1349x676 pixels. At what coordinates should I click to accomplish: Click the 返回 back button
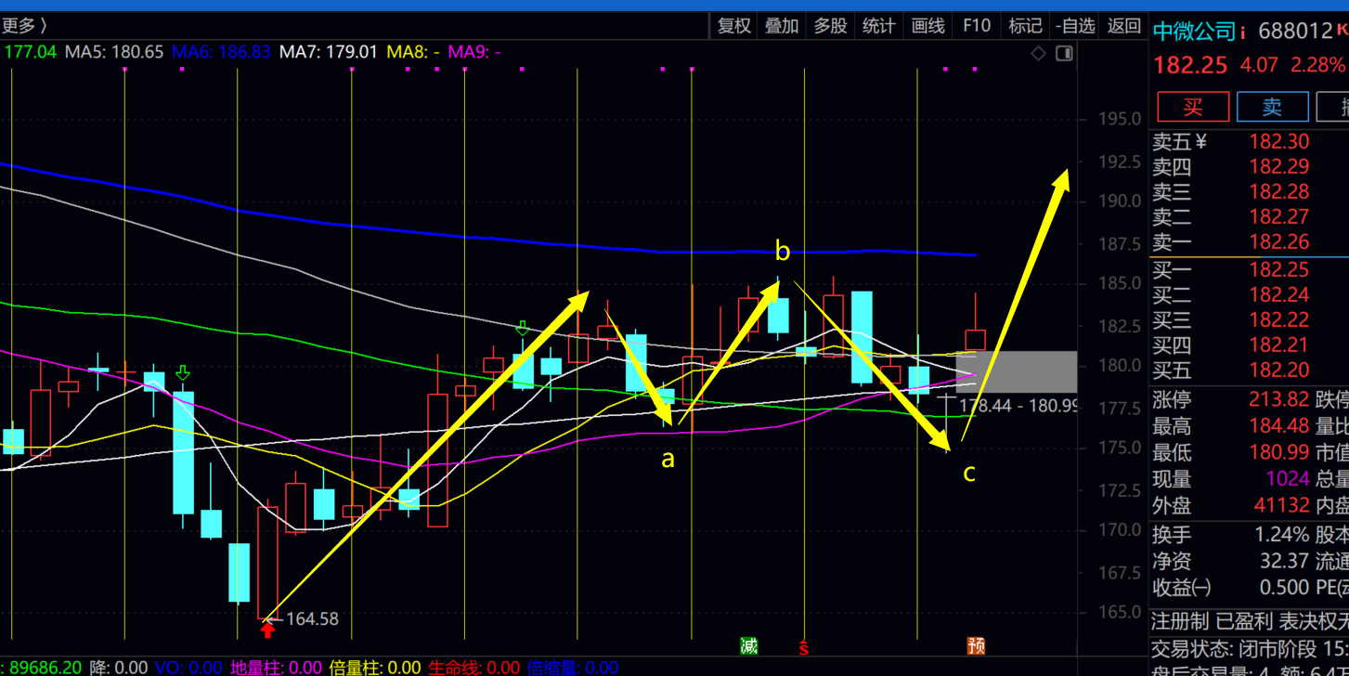tap(1124, 26)
